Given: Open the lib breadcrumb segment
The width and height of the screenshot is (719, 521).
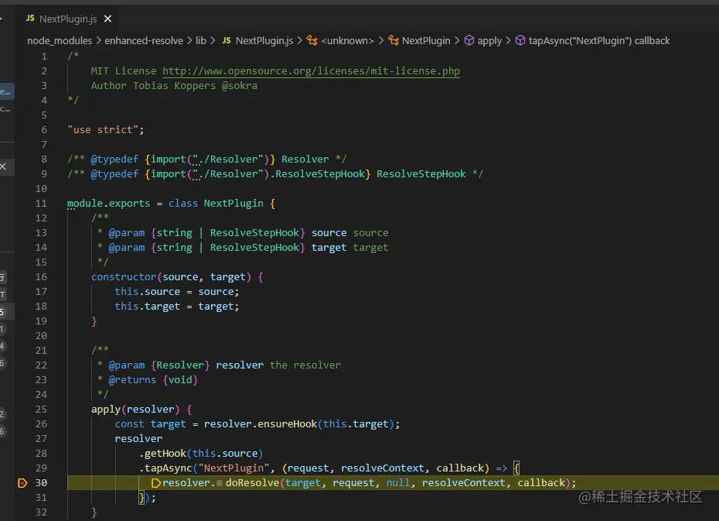Looking at the screenshot, I should click(201, 41).
